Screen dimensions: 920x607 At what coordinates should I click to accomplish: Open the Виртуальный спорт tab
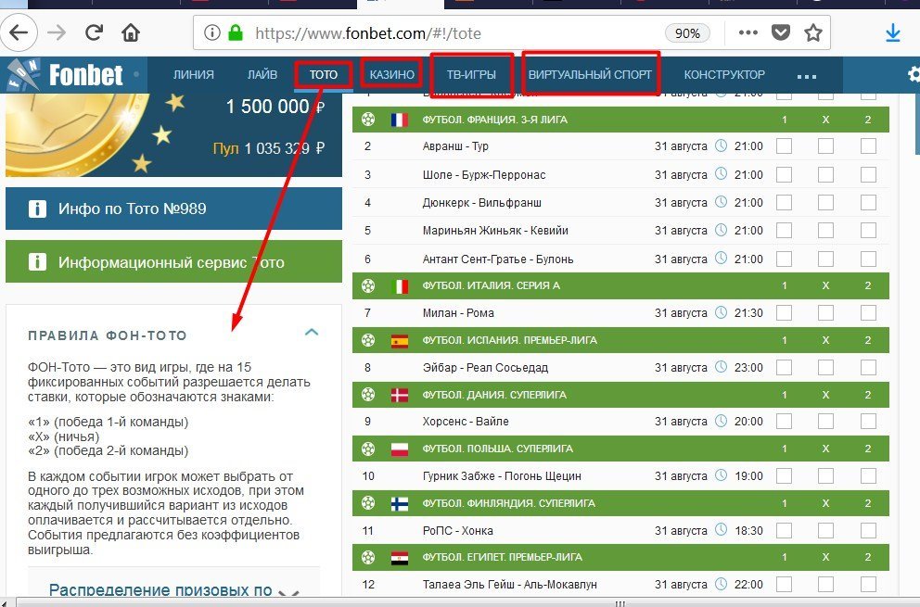coord(590,74)
